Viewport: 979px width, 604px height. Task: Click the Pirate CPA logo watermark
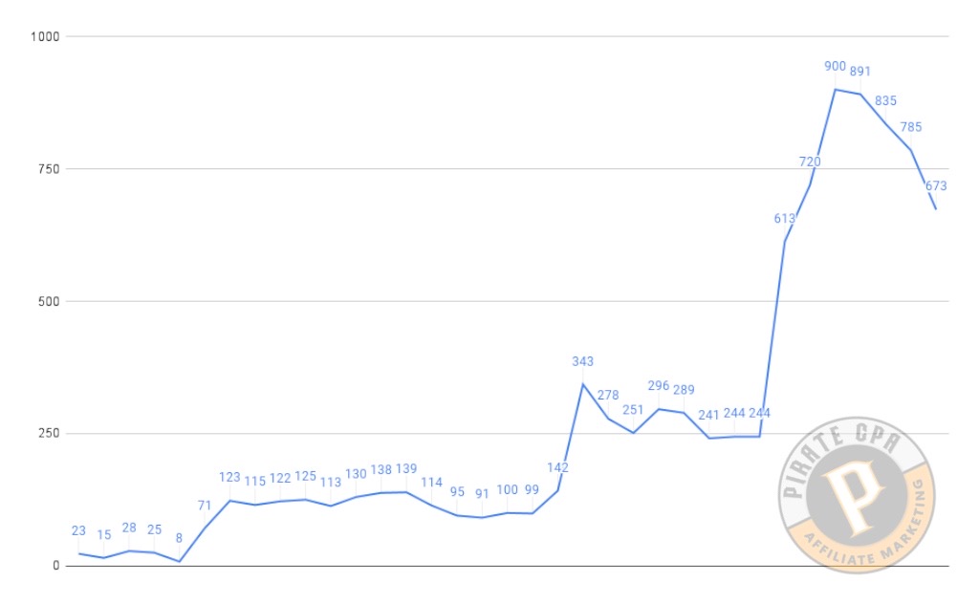point(857,495)
